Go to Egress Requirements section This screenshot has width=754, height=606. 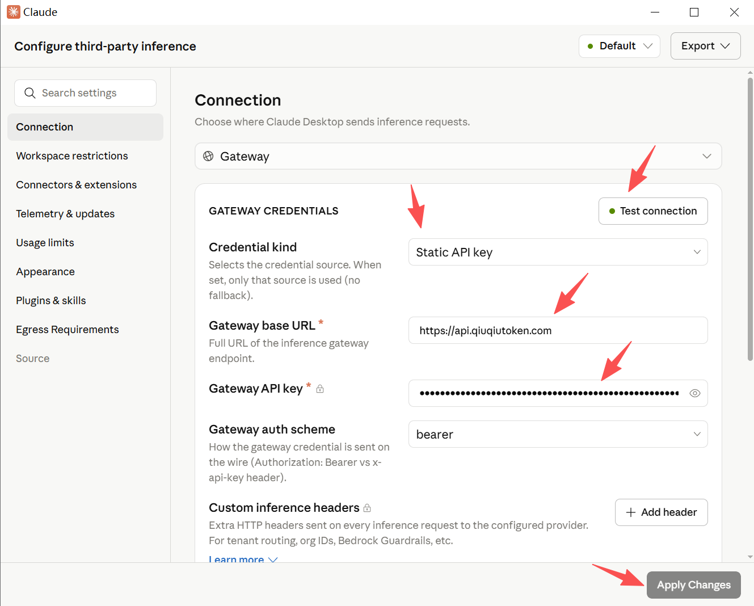pyautogui.click(x=85, y=330)
